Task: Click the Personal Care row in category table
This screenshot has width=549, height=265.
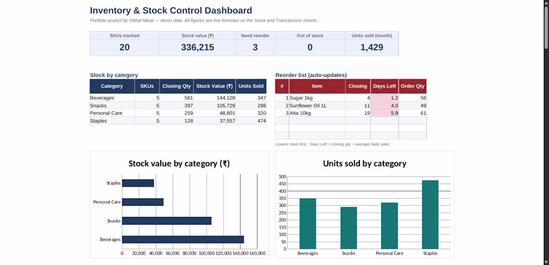Action: tap(178, 113)
